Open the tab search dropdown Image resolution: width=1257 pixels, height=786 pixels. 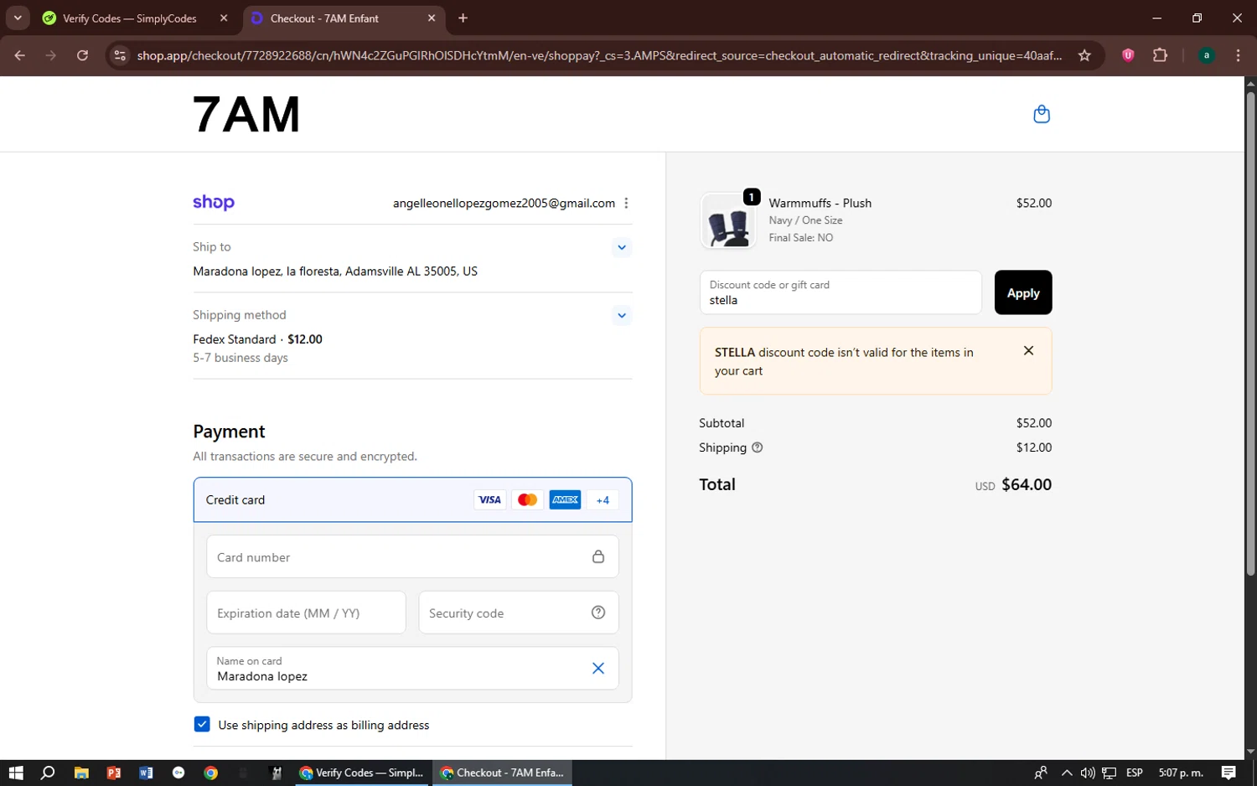click(18, 18)
